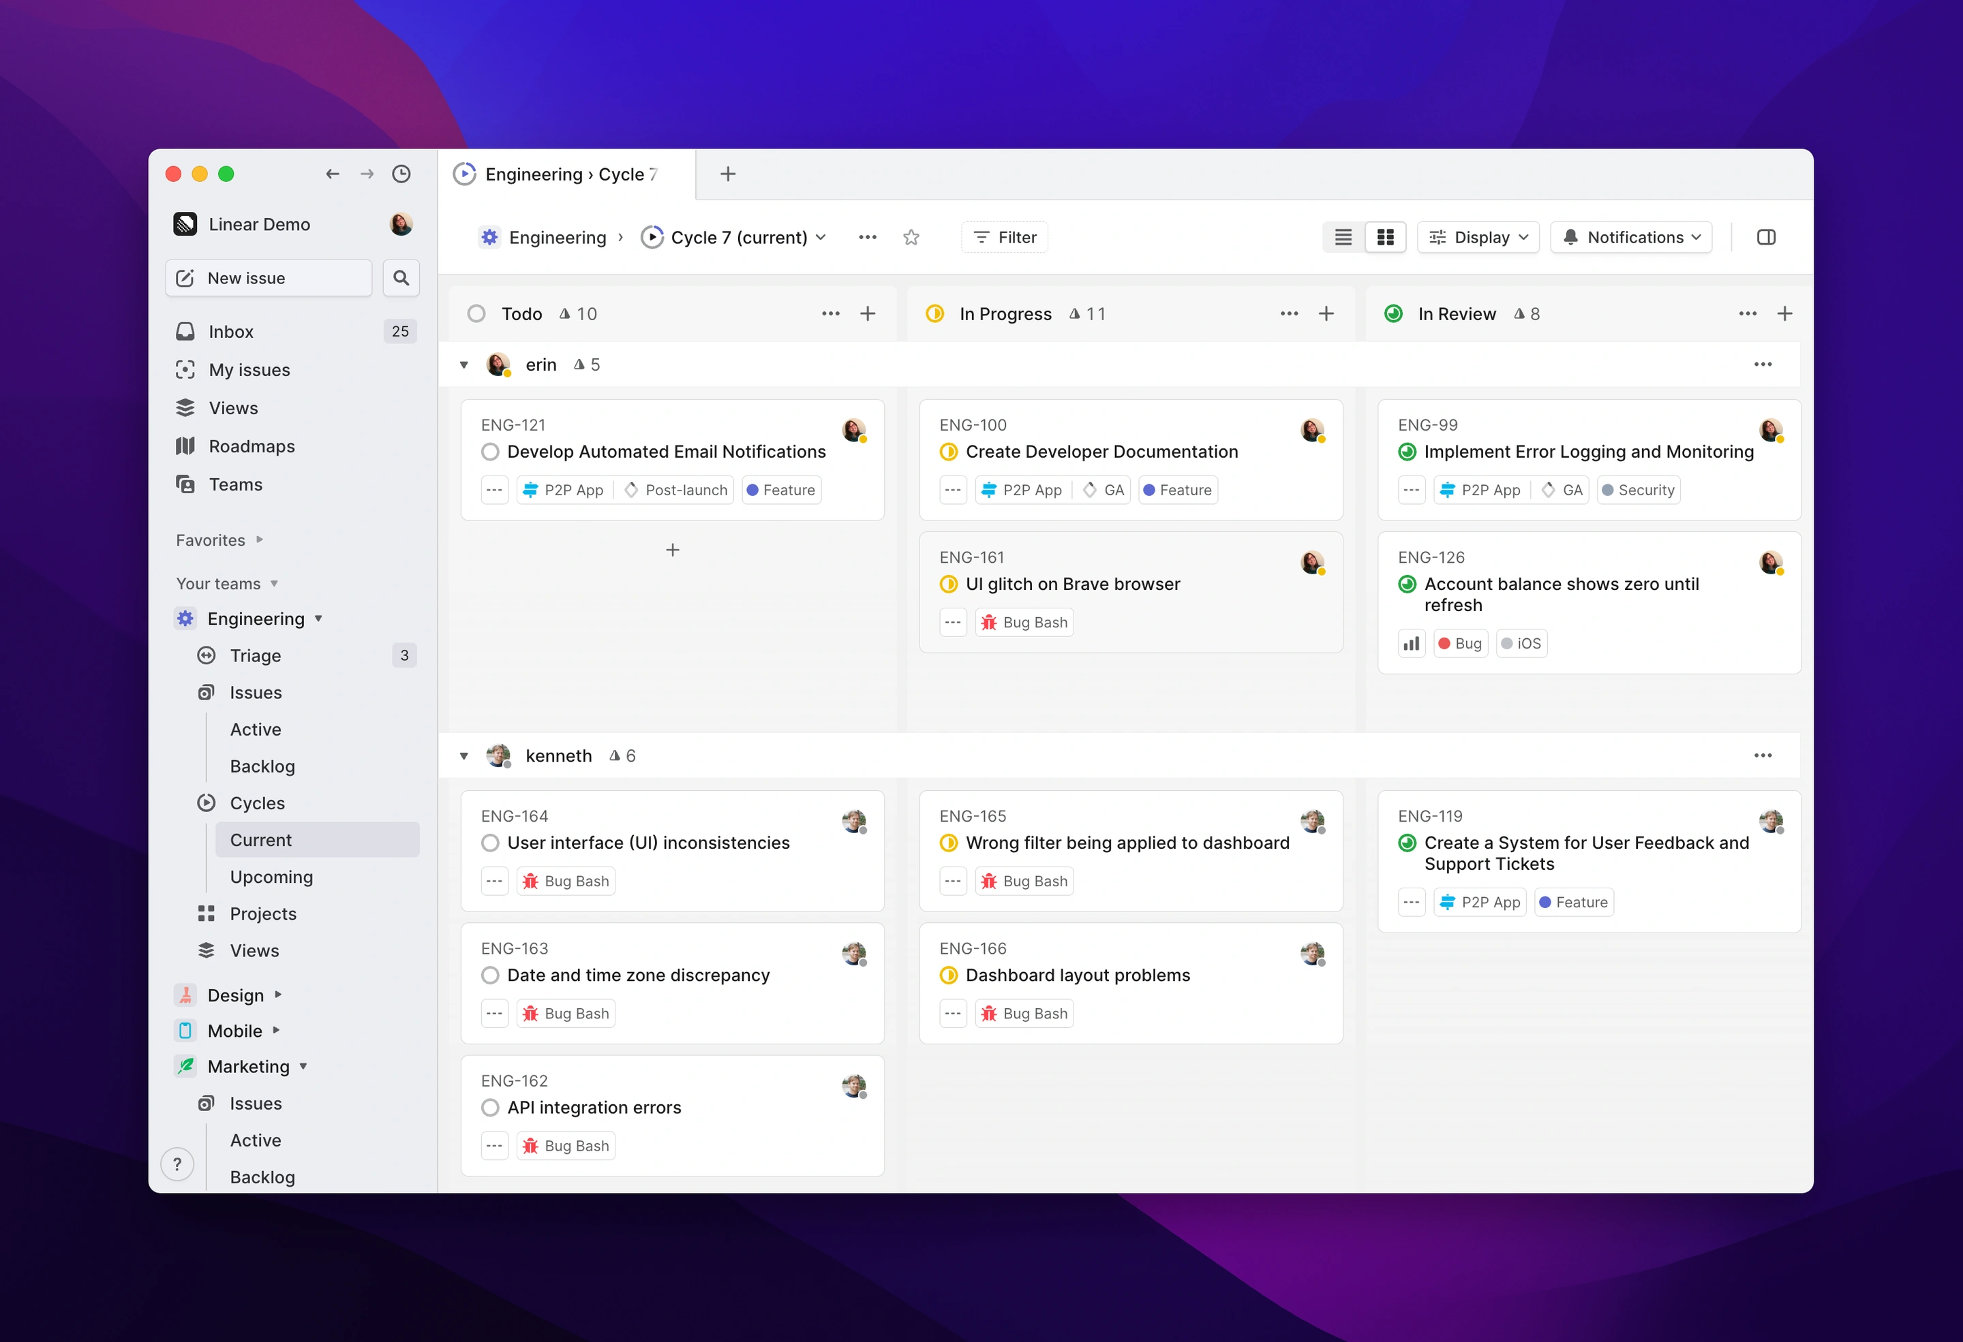Change status circle of ENG-163

point(490,976)
